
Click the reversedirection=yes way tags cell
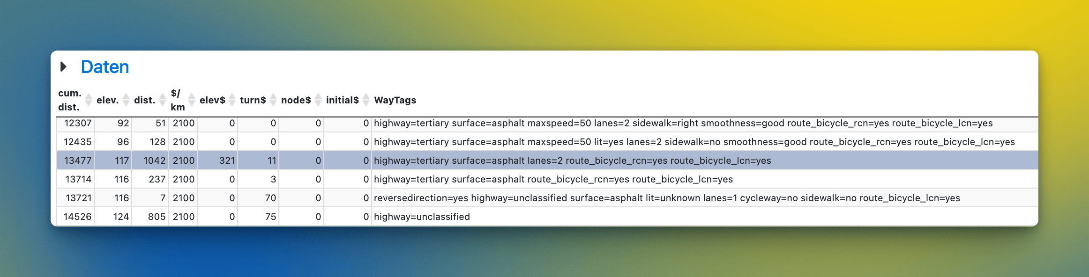point(705,198)
